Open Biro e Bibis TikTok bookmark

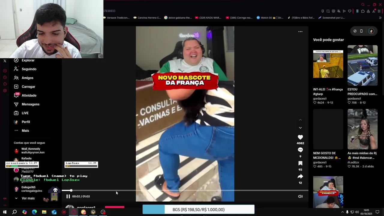click(301, 18)
